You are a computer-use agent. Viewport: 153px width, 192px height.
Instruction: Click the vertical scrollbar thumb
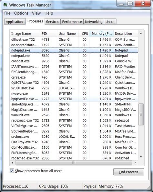(141, 114)
